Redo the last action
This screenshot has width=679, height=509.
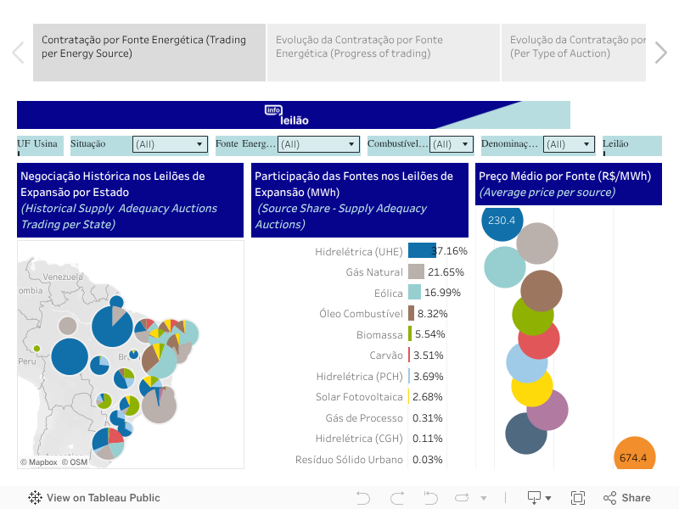396,498
